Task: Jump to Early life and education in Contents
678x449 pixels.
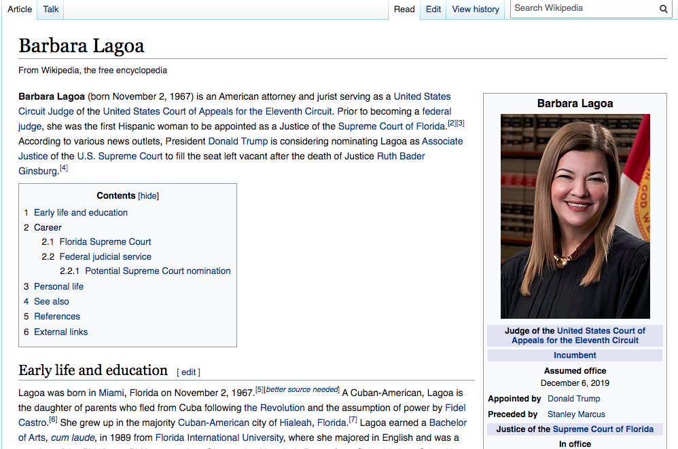Action: [x=81, y=212]
